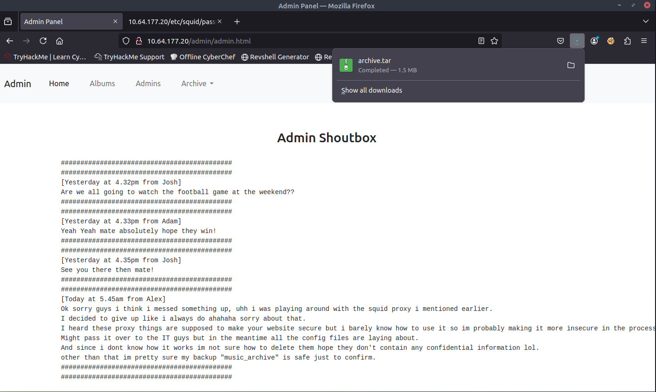Image resolution: width=656 pixels, height=392 pixels.
Task: Open the tracking protection shield icon
Action: click(126, 41)
